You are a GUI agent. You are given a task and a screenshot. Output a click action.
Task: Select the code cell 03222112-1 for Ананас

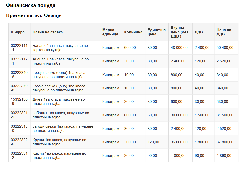coord(19,61)
